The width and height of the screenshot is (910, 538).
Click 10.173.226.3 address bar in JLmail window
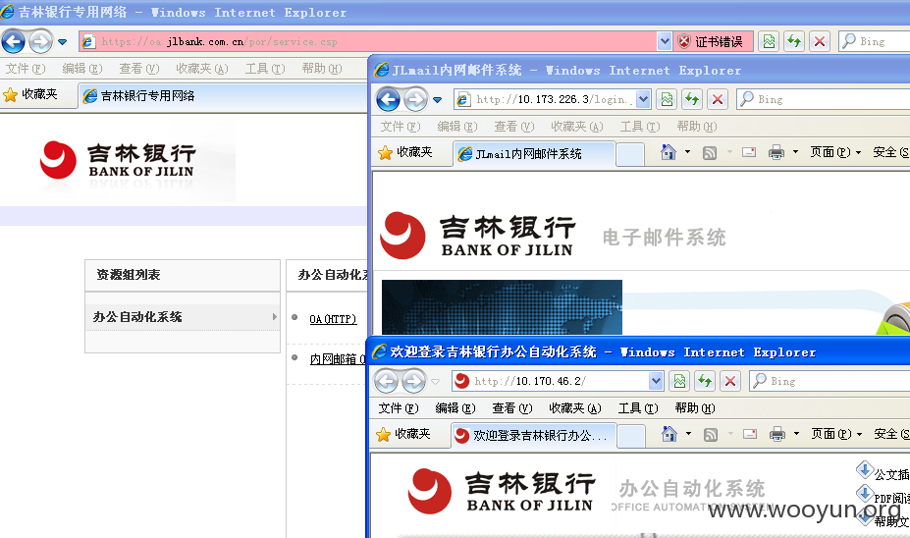(545, 99)
